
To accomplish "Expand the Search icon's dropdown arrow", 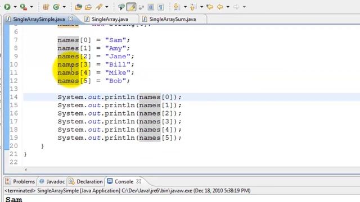I will [107, 7].
